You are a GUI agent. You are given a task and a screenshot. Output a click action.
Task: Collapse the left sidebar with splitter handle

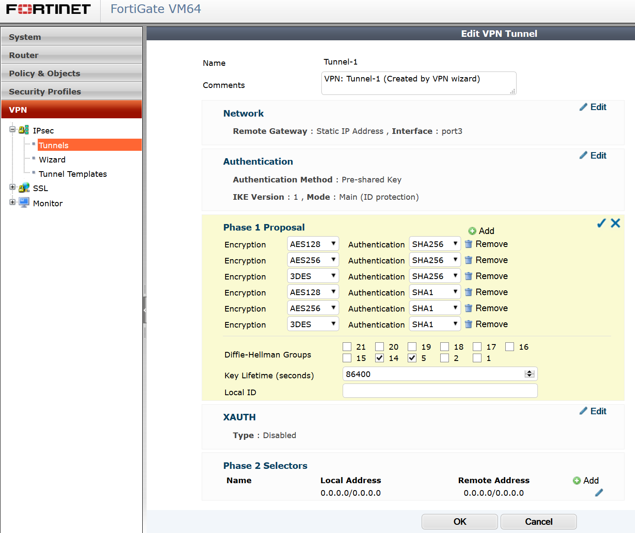(145, 310)
